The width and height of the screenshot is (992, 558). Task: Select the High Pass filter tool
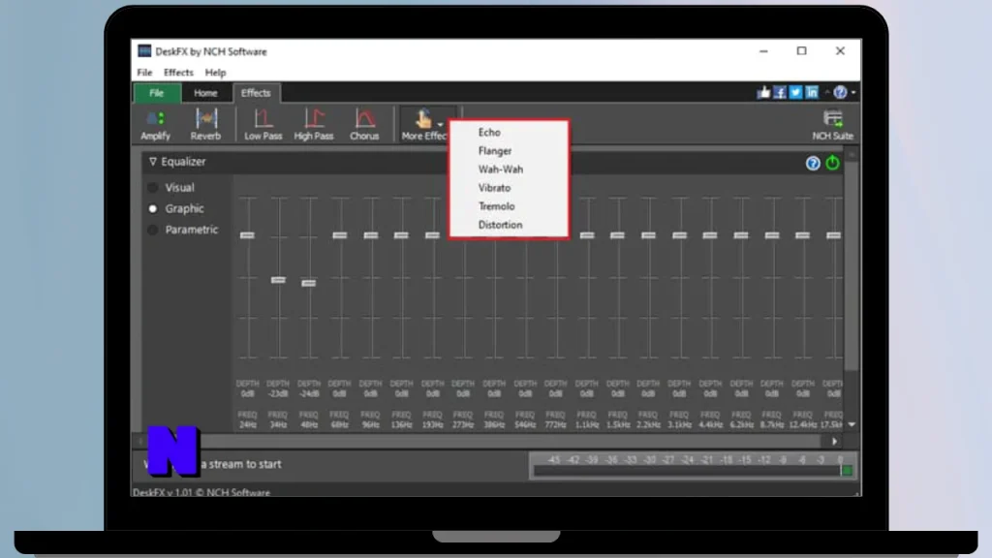click(x=314, y=124)
